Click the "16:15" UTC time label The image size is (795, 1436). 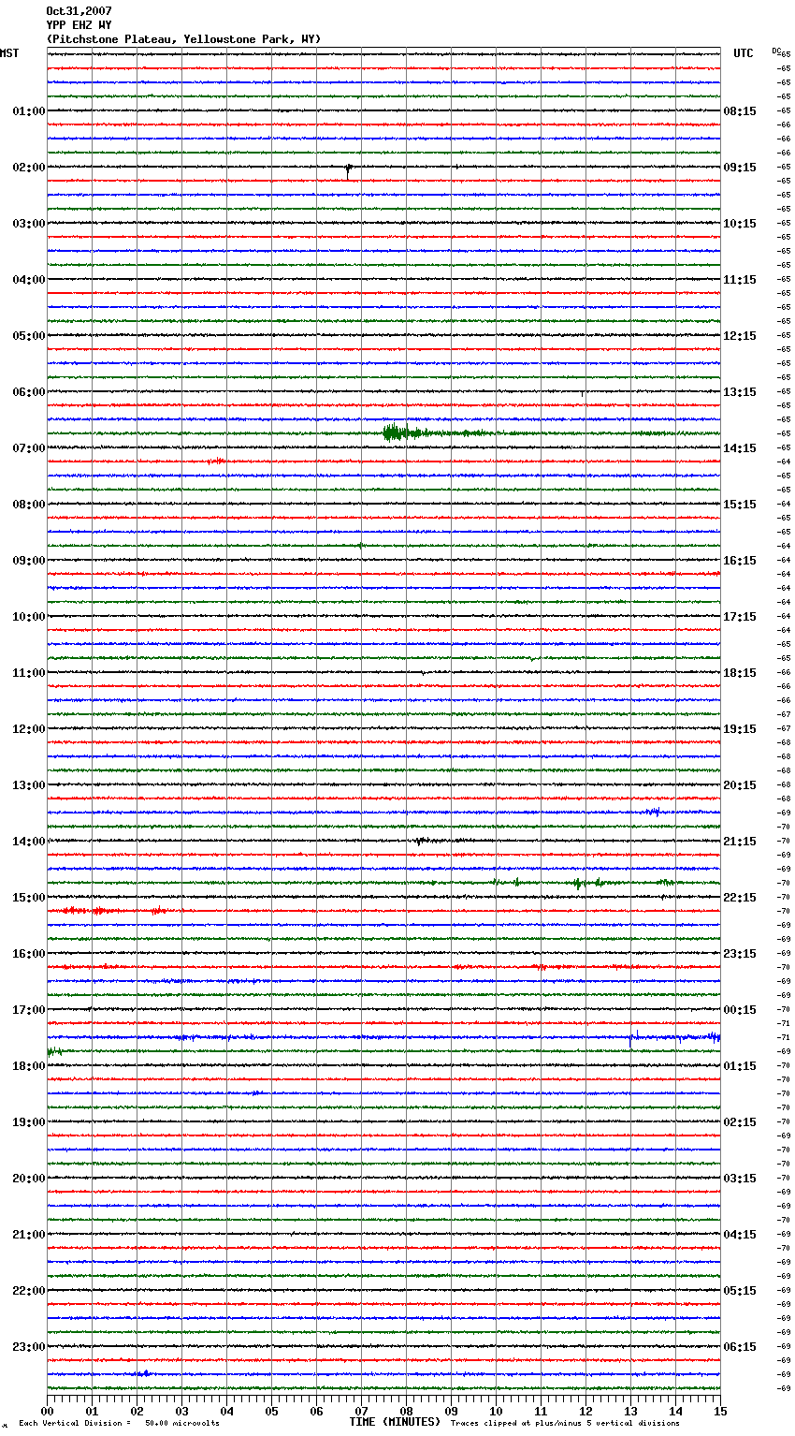(x=740, y=561)
